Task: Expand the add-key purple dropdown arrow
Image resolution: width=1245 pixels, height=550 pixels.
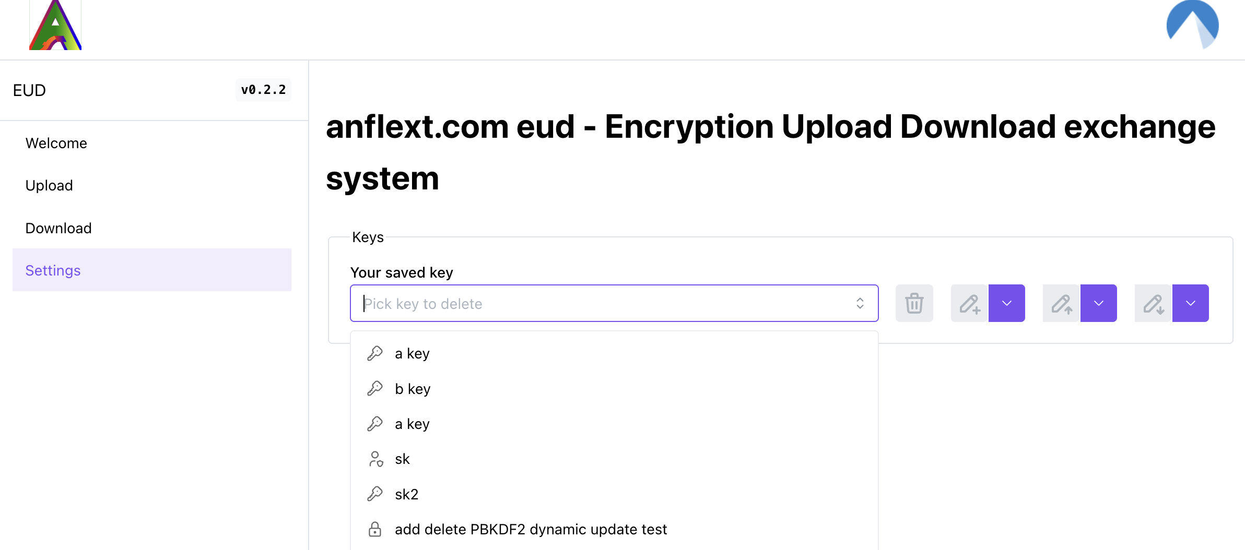Action: (1007, 303)
